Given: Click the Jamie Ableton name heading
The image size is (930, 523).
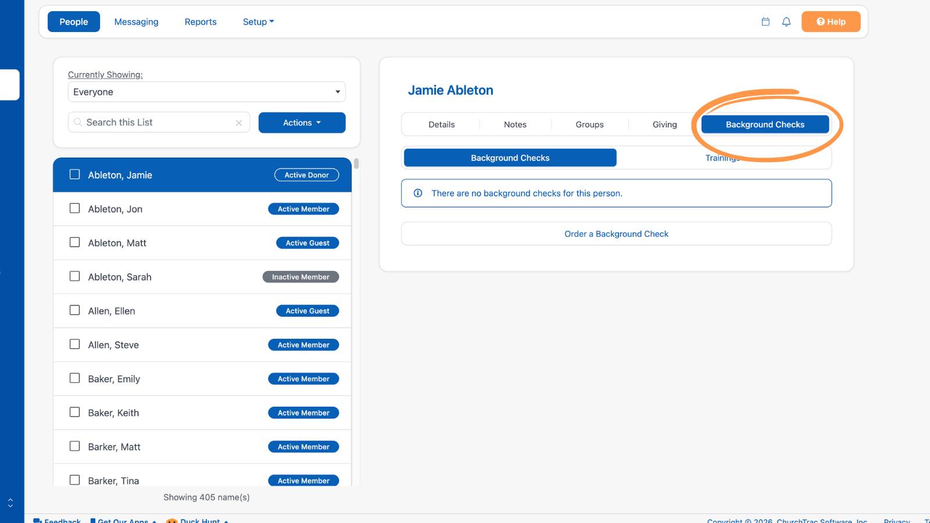Looking at the screenshot, I should tap(450, 90).
